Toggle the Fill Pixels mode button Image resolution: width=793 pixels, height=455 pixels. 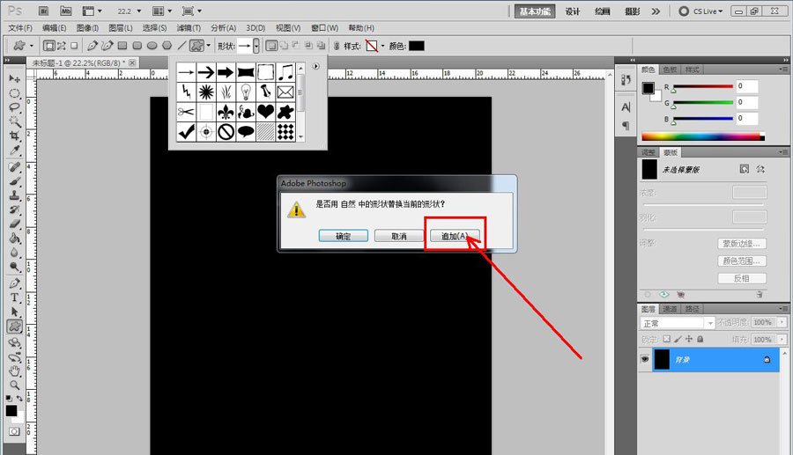76,45
